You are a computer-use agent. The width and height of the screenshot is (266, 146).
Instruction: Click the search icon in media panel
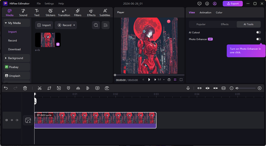point(96,25)
